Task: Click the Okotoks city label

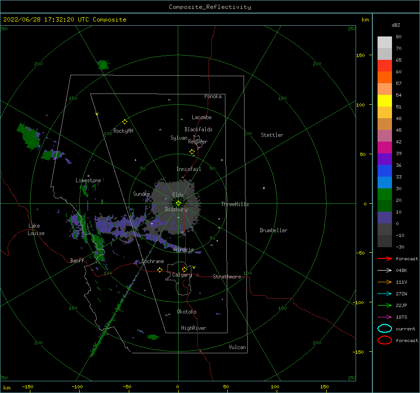Action: (187, 312)
